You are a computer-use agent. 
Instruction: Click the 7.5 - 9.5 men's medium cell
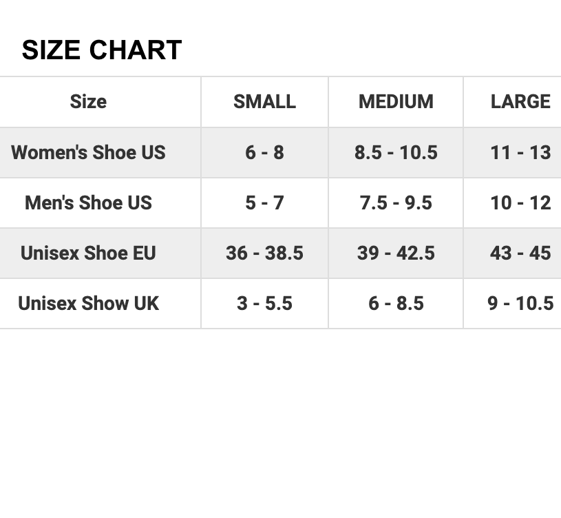point(396,203)
